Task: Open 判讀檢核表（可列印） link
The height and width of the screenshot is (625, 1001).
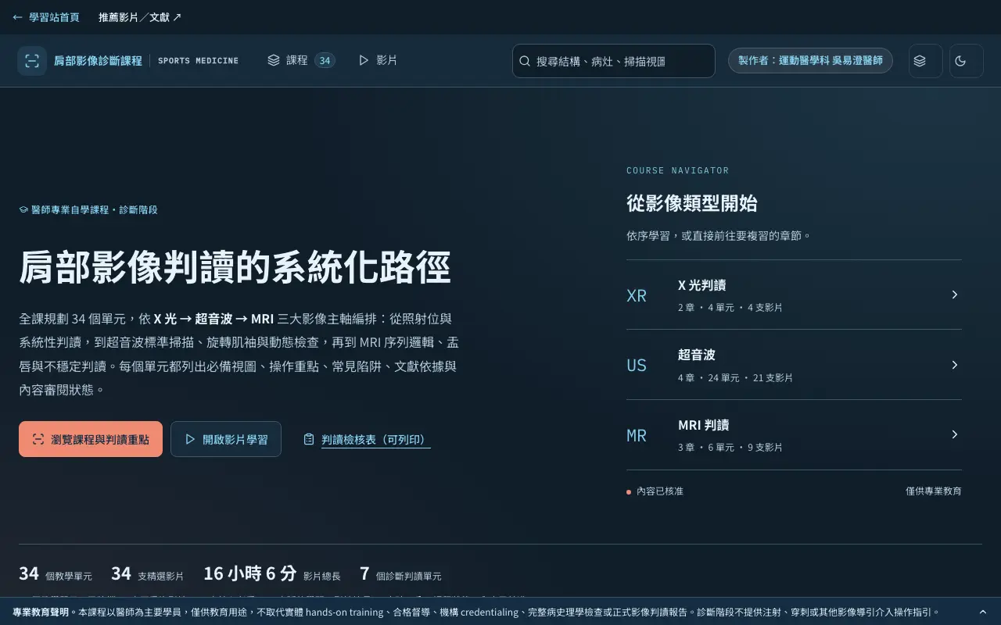Action: click(375, 440)
